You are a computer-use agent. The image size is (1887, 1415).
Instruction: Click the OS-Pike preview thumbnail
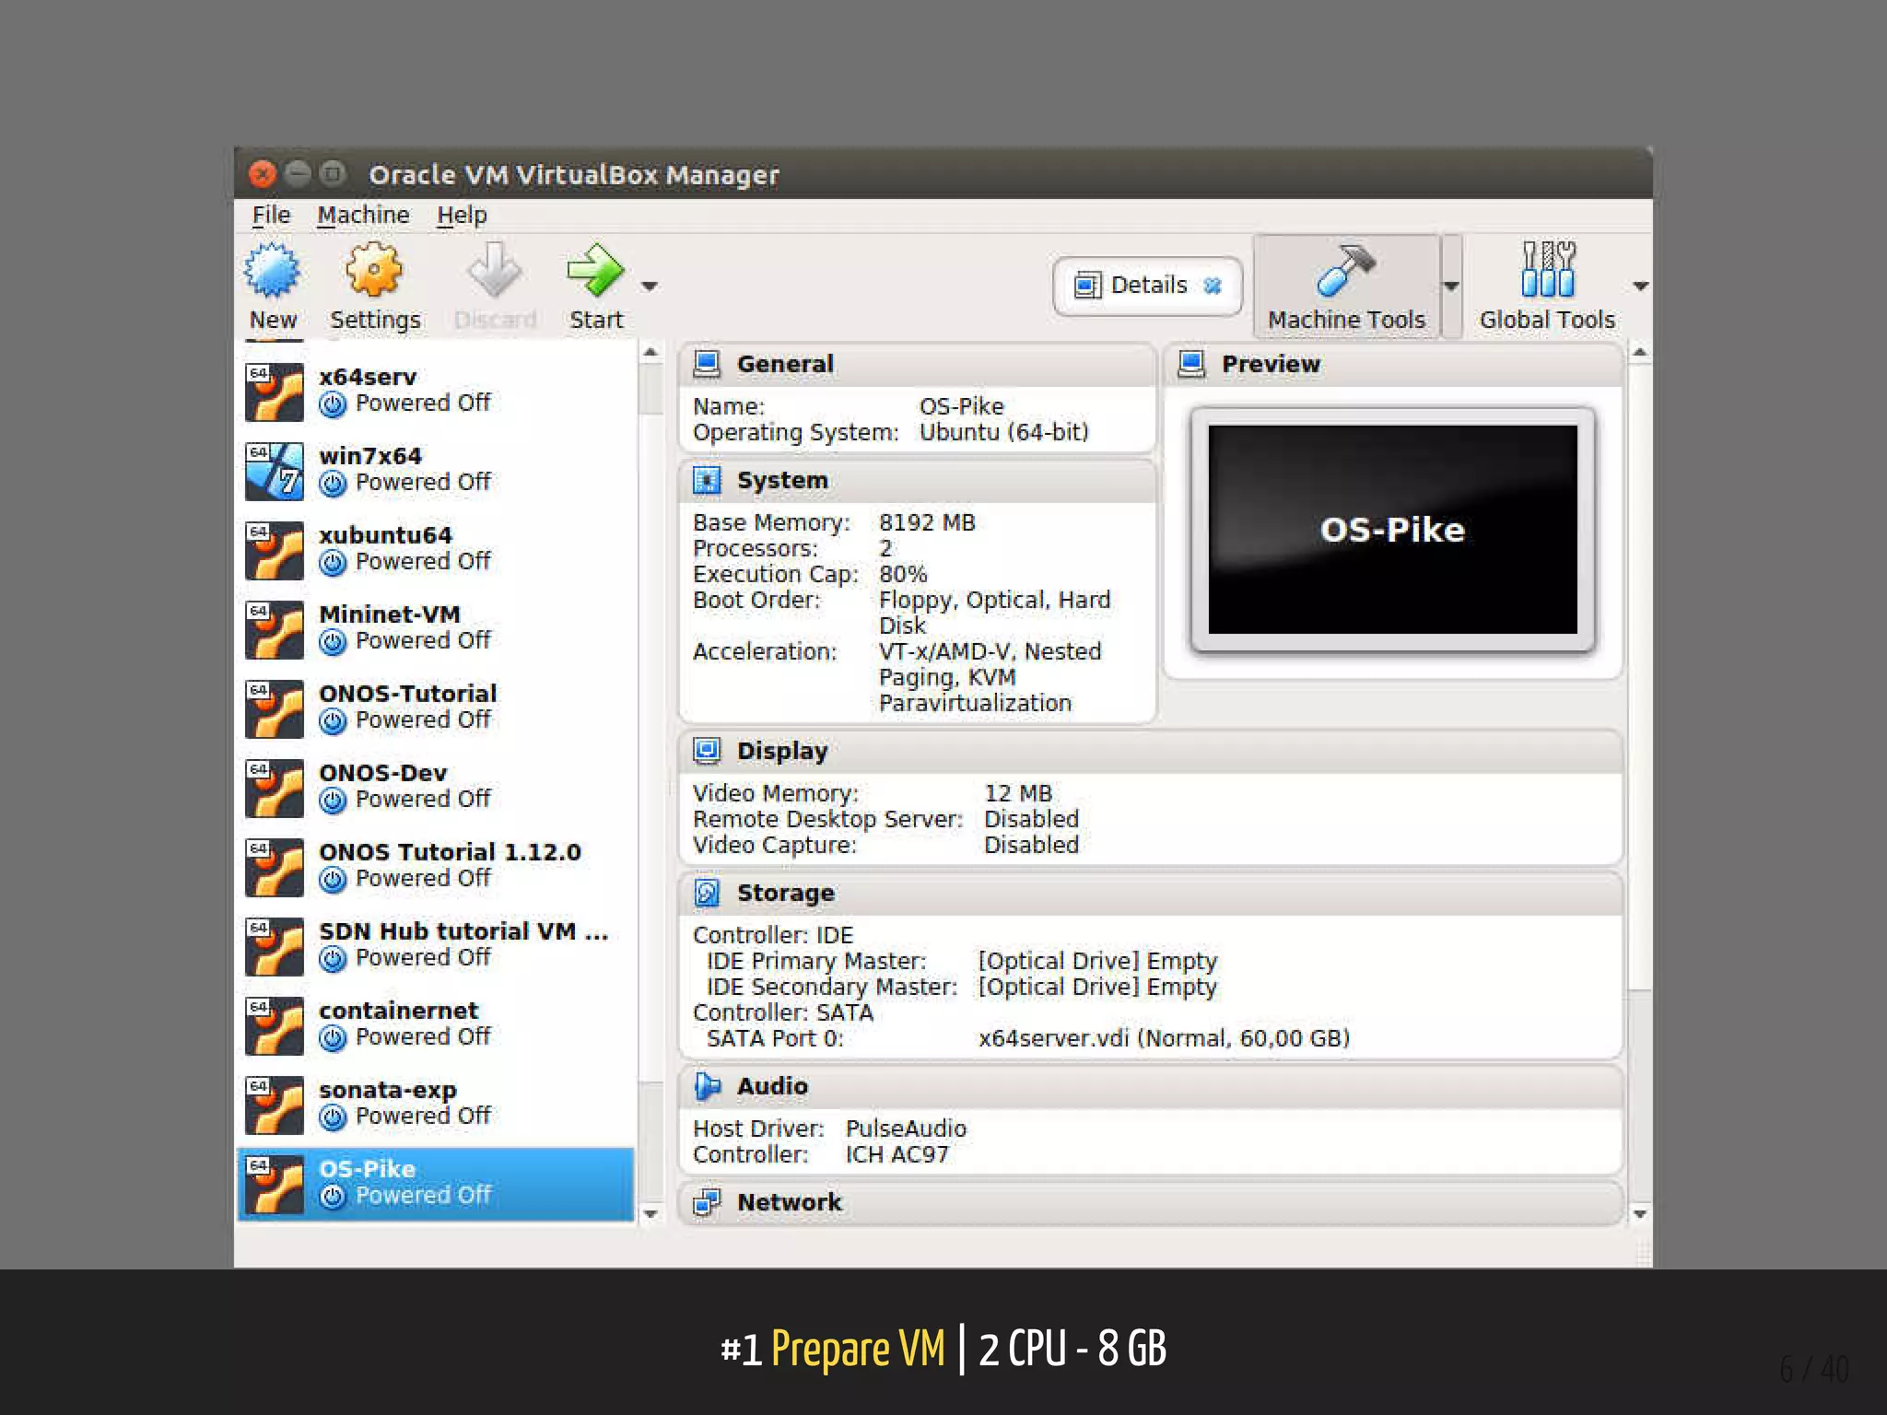pos(1392,530)
